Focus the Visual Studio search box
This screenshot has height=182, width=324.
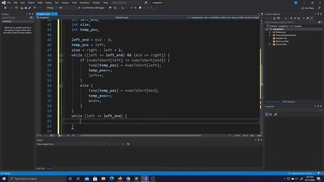pos(129,3)
